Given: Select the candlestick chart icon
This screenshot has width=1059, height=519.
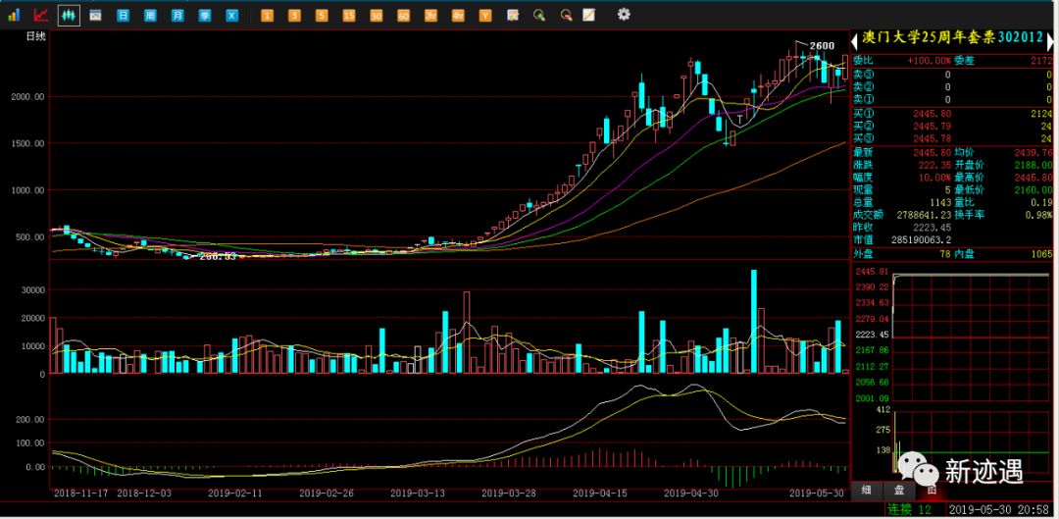Looking at the screenshot, I should click(69, 14).
